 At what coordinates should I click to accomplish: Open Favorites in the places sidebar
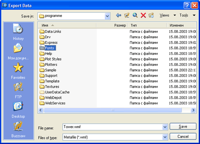18,71
